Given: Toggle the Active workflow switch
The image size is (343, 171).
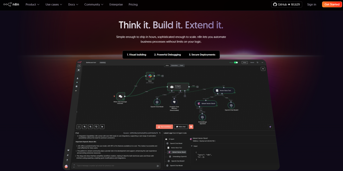Looking at the screenshot, I should coord(236,62).
